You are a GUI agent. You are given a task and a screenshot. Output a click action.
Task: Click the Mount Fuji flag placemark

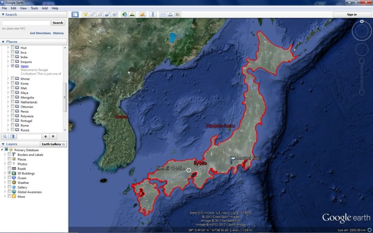coord(232,159)
